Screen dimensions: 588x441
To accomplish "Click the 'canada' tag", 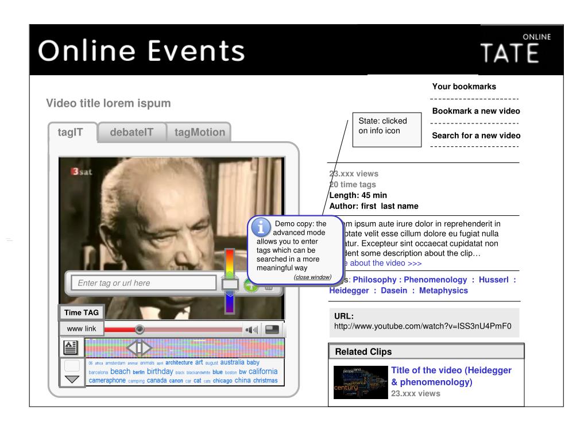I will [x=156, y=380].
